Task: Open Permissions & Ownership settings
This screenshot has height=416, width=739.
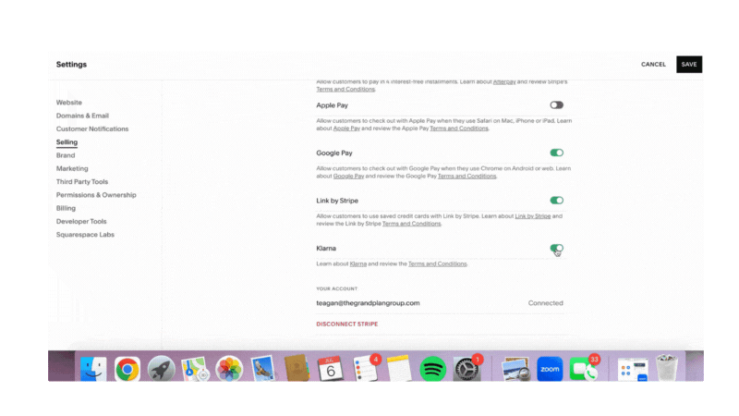Action: pyautogui.click(x=96, y=195)
